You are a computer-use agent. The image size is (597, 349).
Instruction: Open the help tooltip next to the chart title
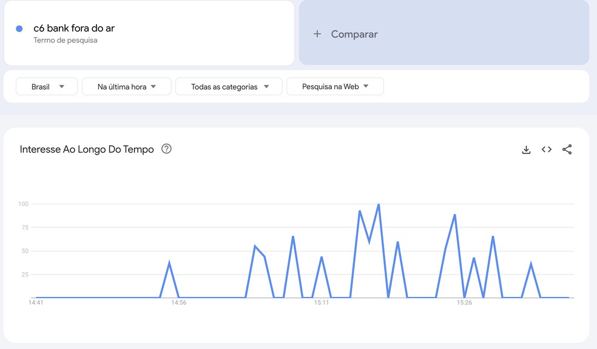click(x=166, y=149)
